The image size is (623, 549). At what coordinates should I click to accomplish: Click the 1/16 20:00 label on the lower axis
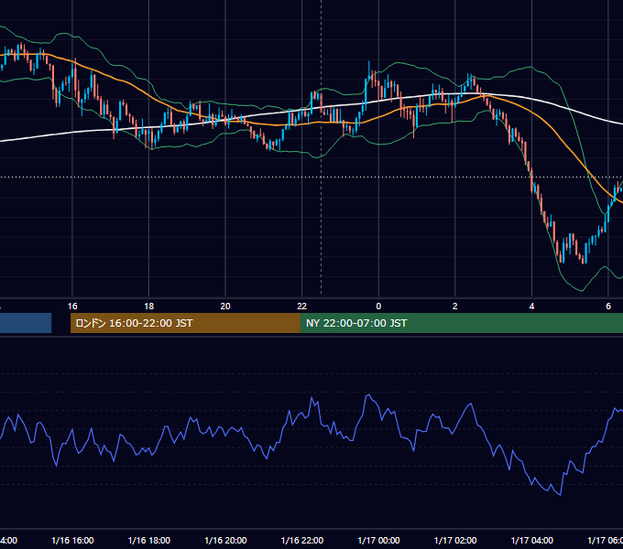click(225, 540)
